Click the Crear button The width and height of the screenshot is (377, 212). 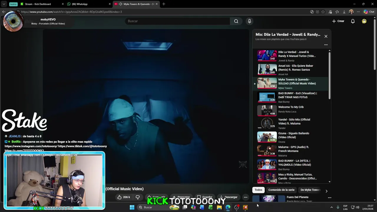click(338, 21)
